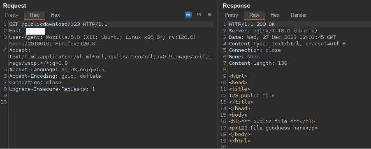Click the opening <body> tag in response
The height and width of the screenshot is (149, 371).
coord(238,115)
